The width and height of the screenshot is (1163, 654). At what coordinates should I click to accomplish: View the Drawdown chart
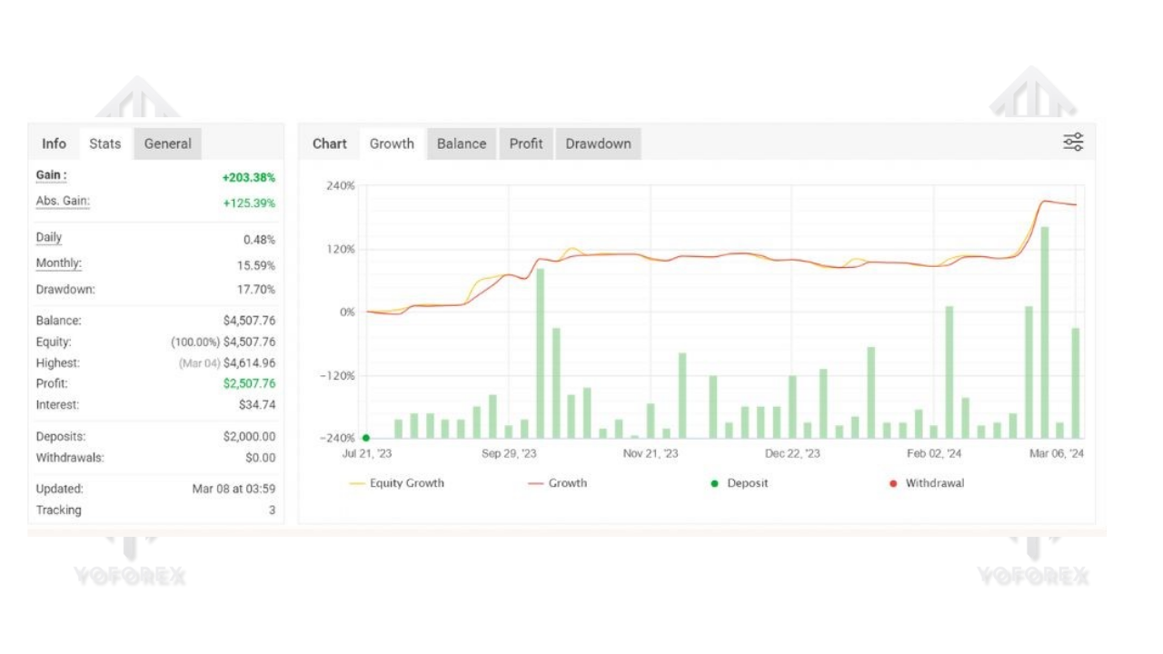[598, 144]
